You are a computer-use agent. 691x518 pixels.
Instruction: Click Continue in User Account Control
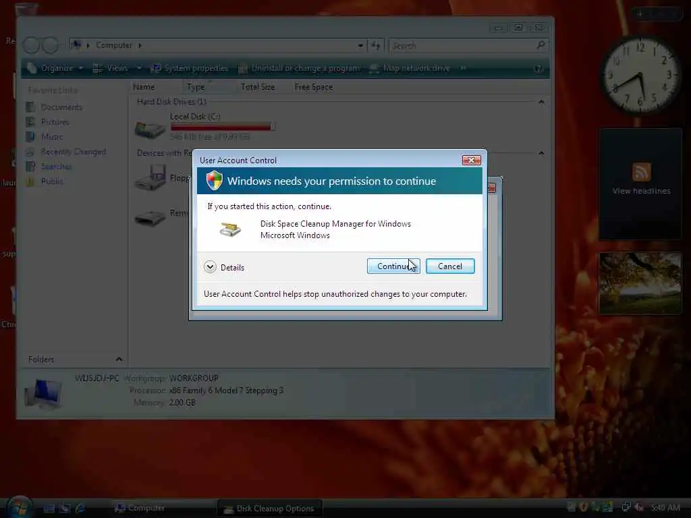pos(393,266)
